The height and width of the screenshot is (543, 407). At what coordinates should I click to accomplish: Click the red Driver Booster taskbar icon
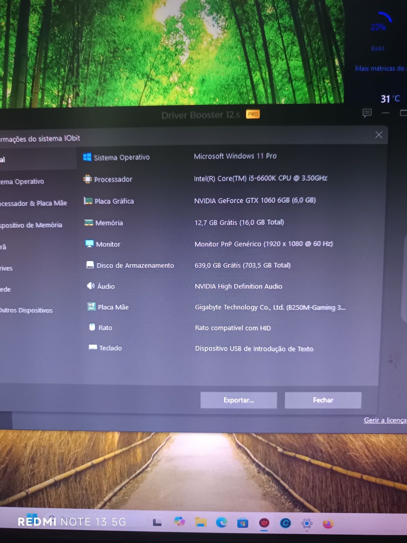pos(264,523)
